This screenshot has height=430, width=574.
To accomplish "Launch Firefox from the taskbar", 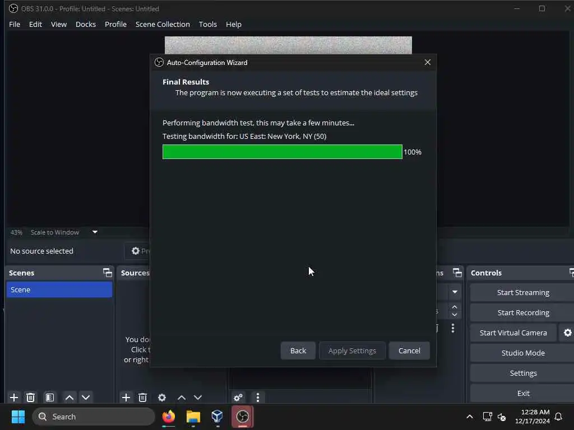I will pos(169,417).
